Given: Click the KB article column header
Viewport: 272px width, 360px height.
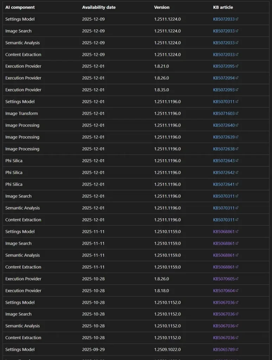Looking at the screenshot, I should pyautogui.click(x=223, y=7).
